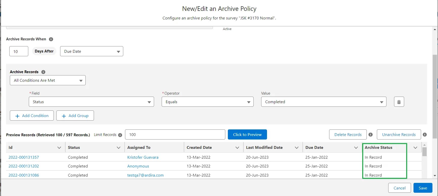Click info icon beside Limit Records
Image resolution: width=438 pixels, height=196 pixels.
pyautogui.click(x=120, y=135)
